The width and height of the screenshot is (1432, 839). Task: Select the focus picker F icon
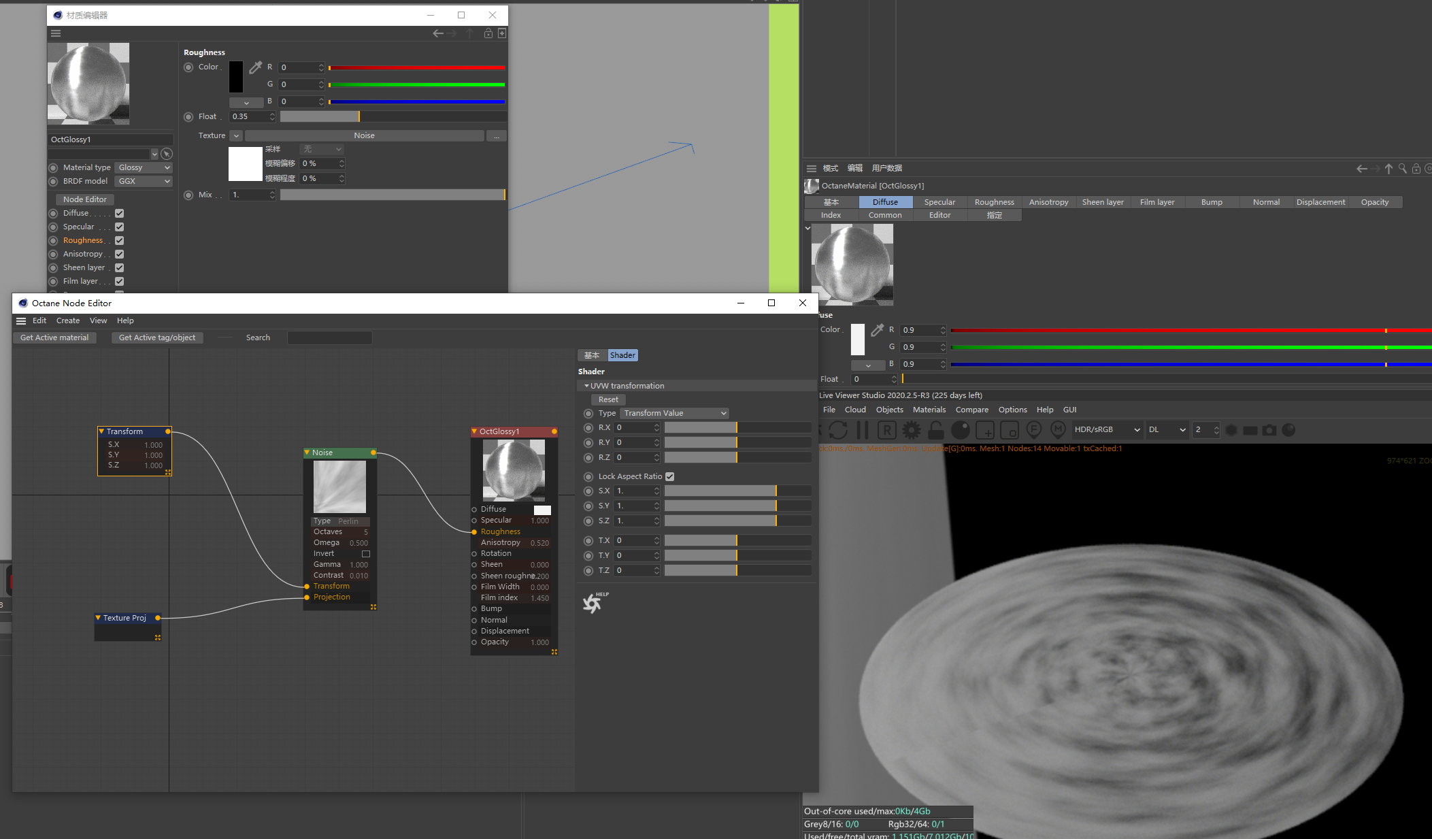pyautogui.click(x=1033, y=430)
